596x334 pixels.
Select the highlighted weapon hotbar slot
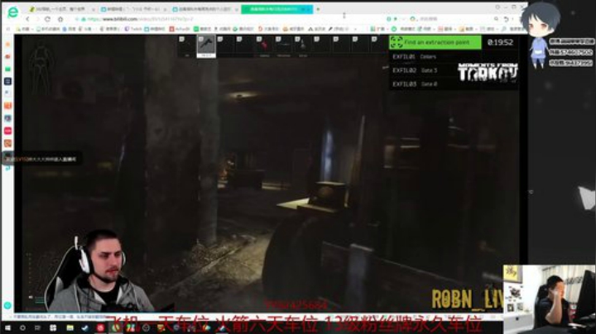(x=206, y=46)
